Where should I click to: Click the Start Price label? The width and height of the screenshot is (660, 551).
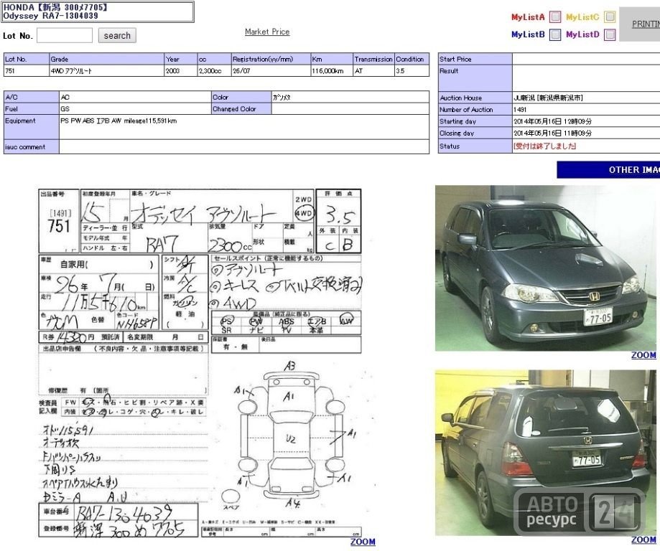455,60
